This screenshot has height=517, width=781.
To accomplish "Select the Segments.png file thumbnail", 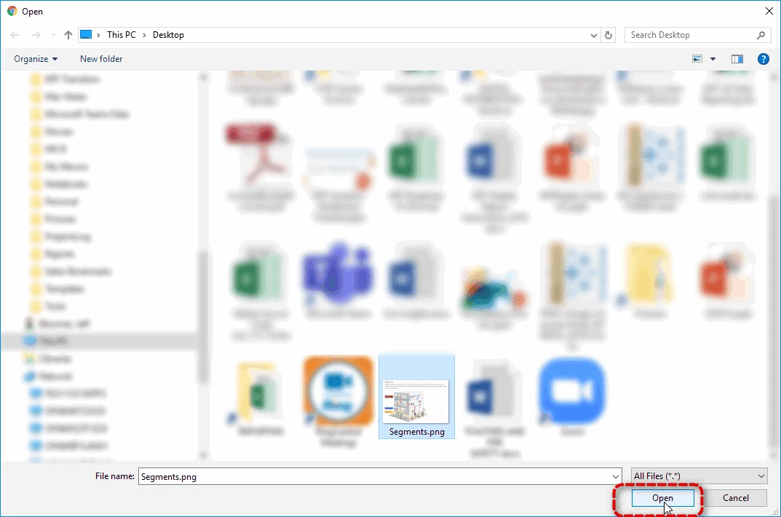I will (x=416, y=397).
